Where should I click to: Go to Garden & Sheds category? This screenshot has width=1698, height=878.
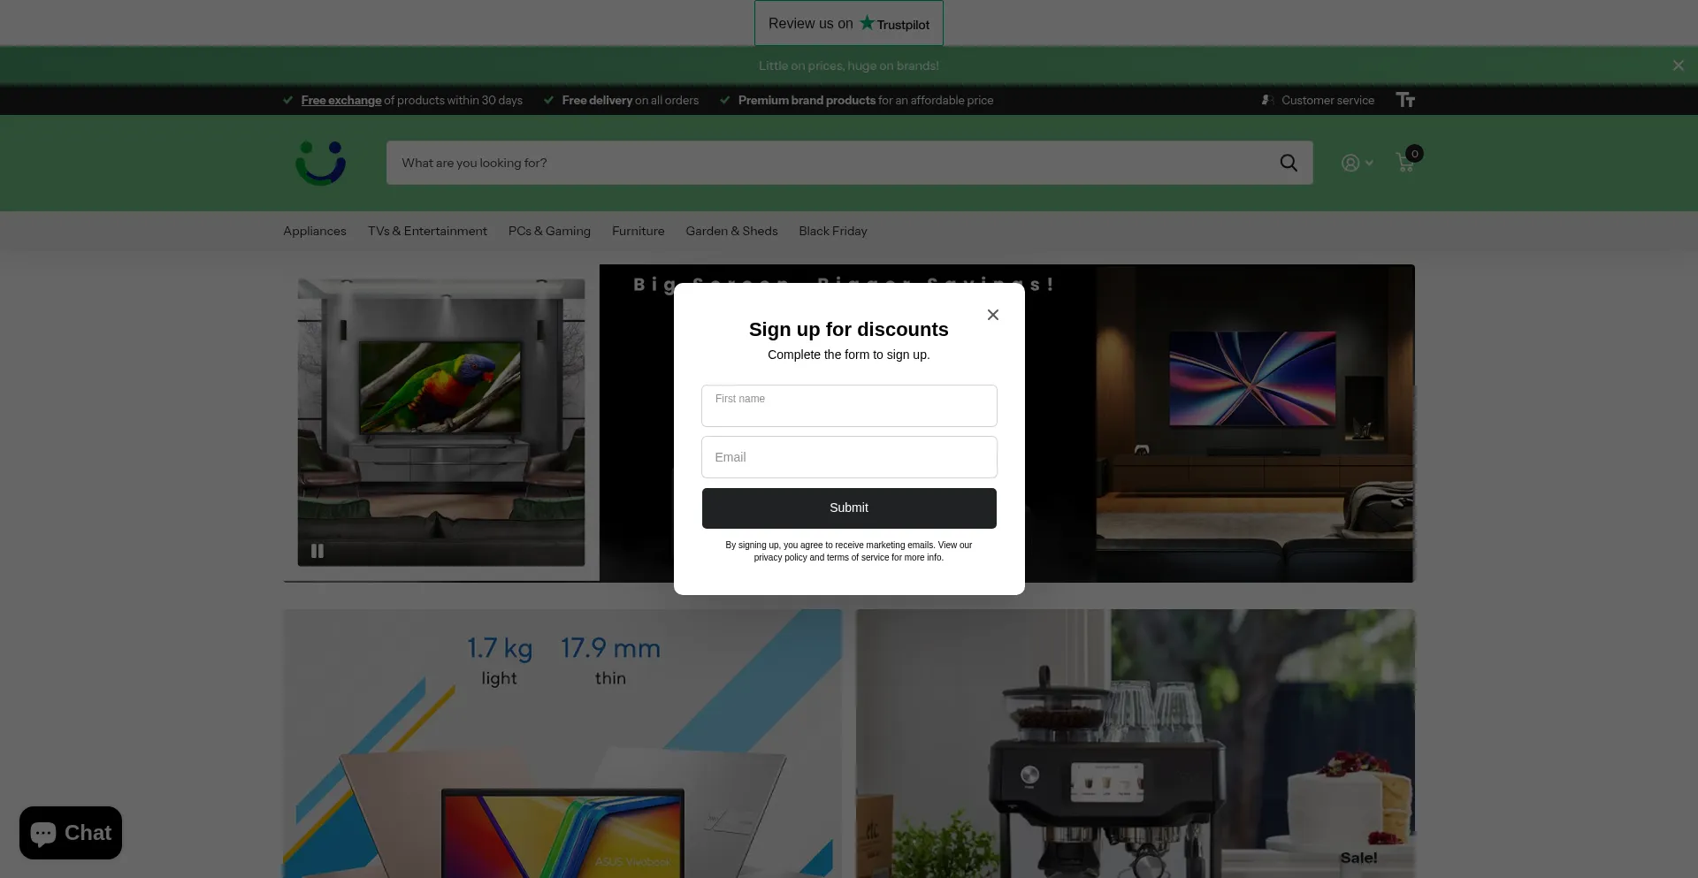[731, 231]
